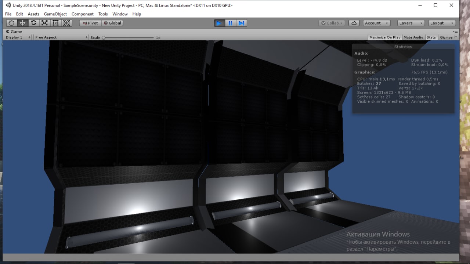Open the Collab dropdown

(332, 23)
